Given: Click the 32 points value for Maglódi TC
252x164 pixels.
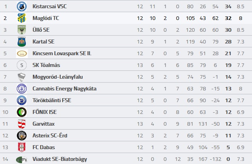Looking at the screenshot, I should [228, 18].
